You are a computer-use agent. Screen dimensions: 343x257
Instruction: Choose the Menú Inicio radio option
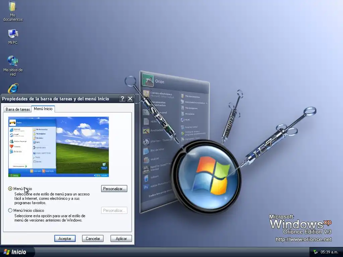[x=10, y=189]
